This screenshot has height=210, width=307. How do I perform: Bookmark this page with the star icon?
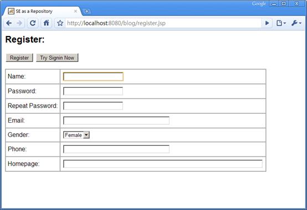(60, 23)
